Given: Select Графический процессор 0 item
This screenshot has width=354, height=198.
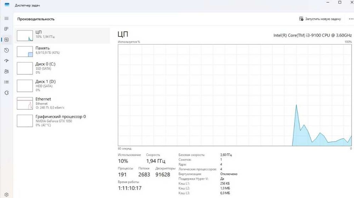Looking at the screenshot, I should pos(62,121).
